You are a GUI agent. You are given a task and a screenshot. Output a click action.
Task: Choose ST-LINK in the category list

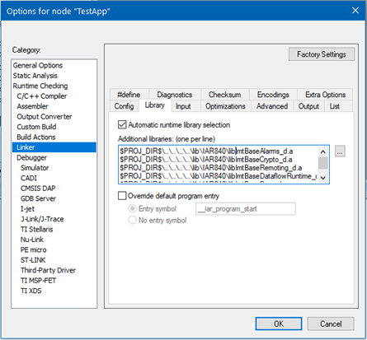pyautogui.click(x=33, y=260)
